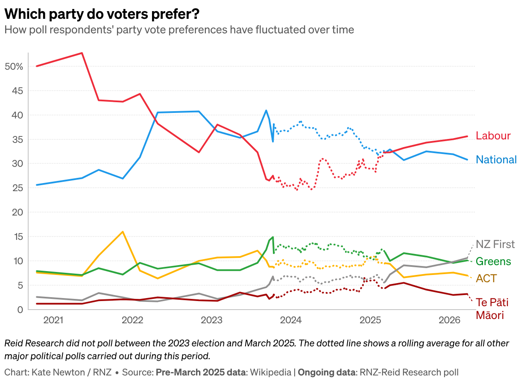Click the Labour series label
This screenshot has height=384, width=521.
pyautogui.click(x=493, y=136)
